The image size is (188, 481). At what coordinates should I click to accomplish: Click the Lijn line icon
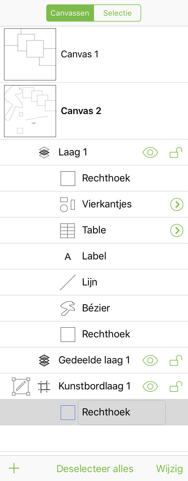[67, 282]
